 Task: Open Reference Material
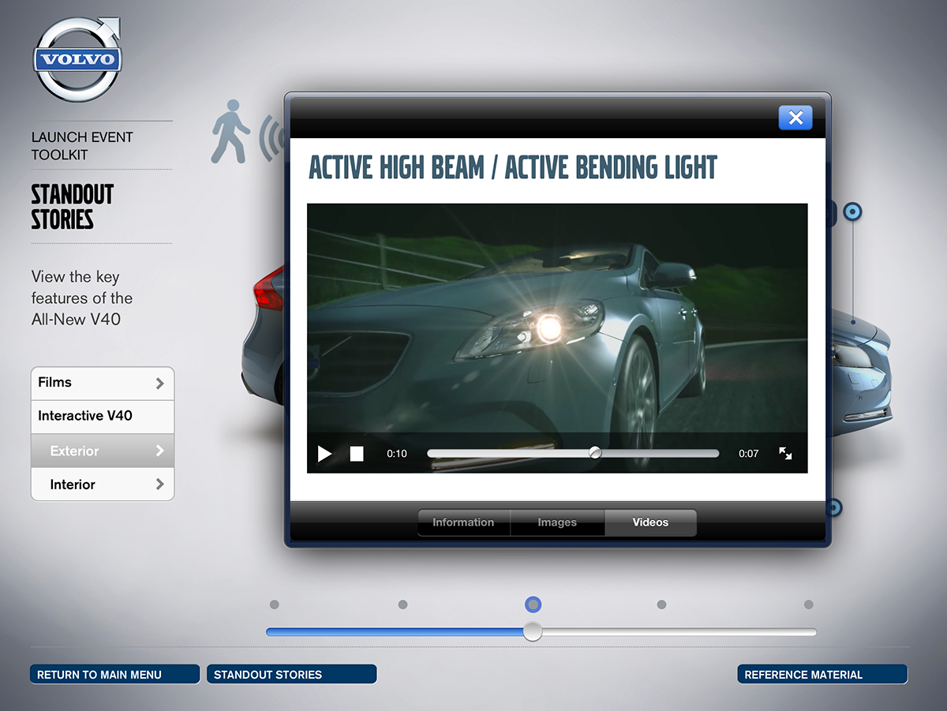tap(822, 675)
